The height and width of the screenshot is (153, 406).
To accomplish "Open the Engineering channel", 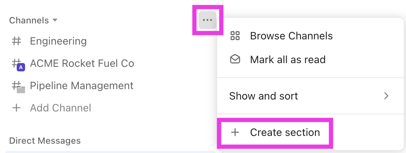I will click(58, 41).
